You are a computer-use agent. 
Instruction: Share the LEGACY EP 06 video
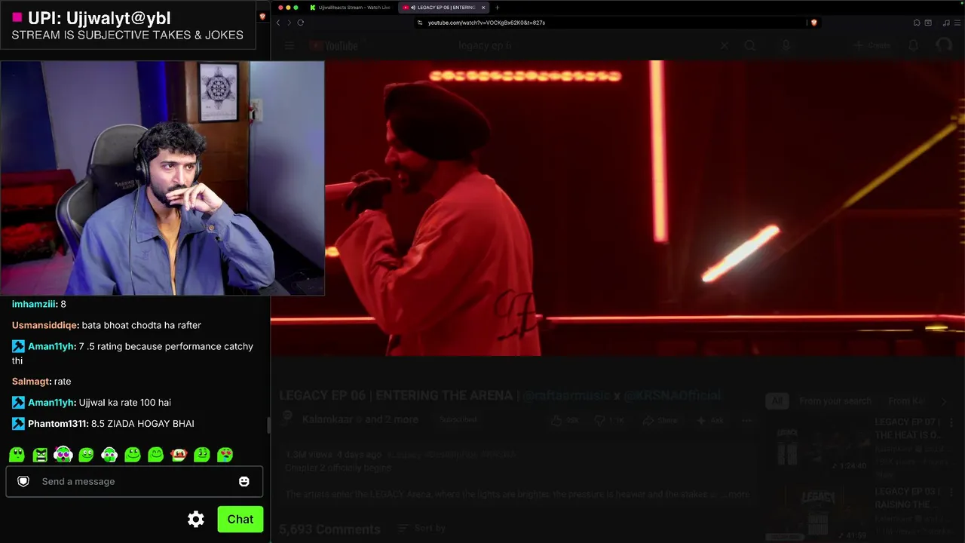(659, 420)
